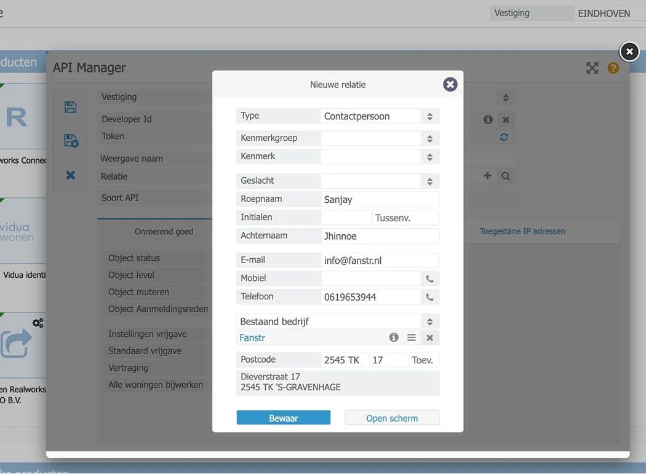Remove the Fanstr company with the x icon

point(429,338)
